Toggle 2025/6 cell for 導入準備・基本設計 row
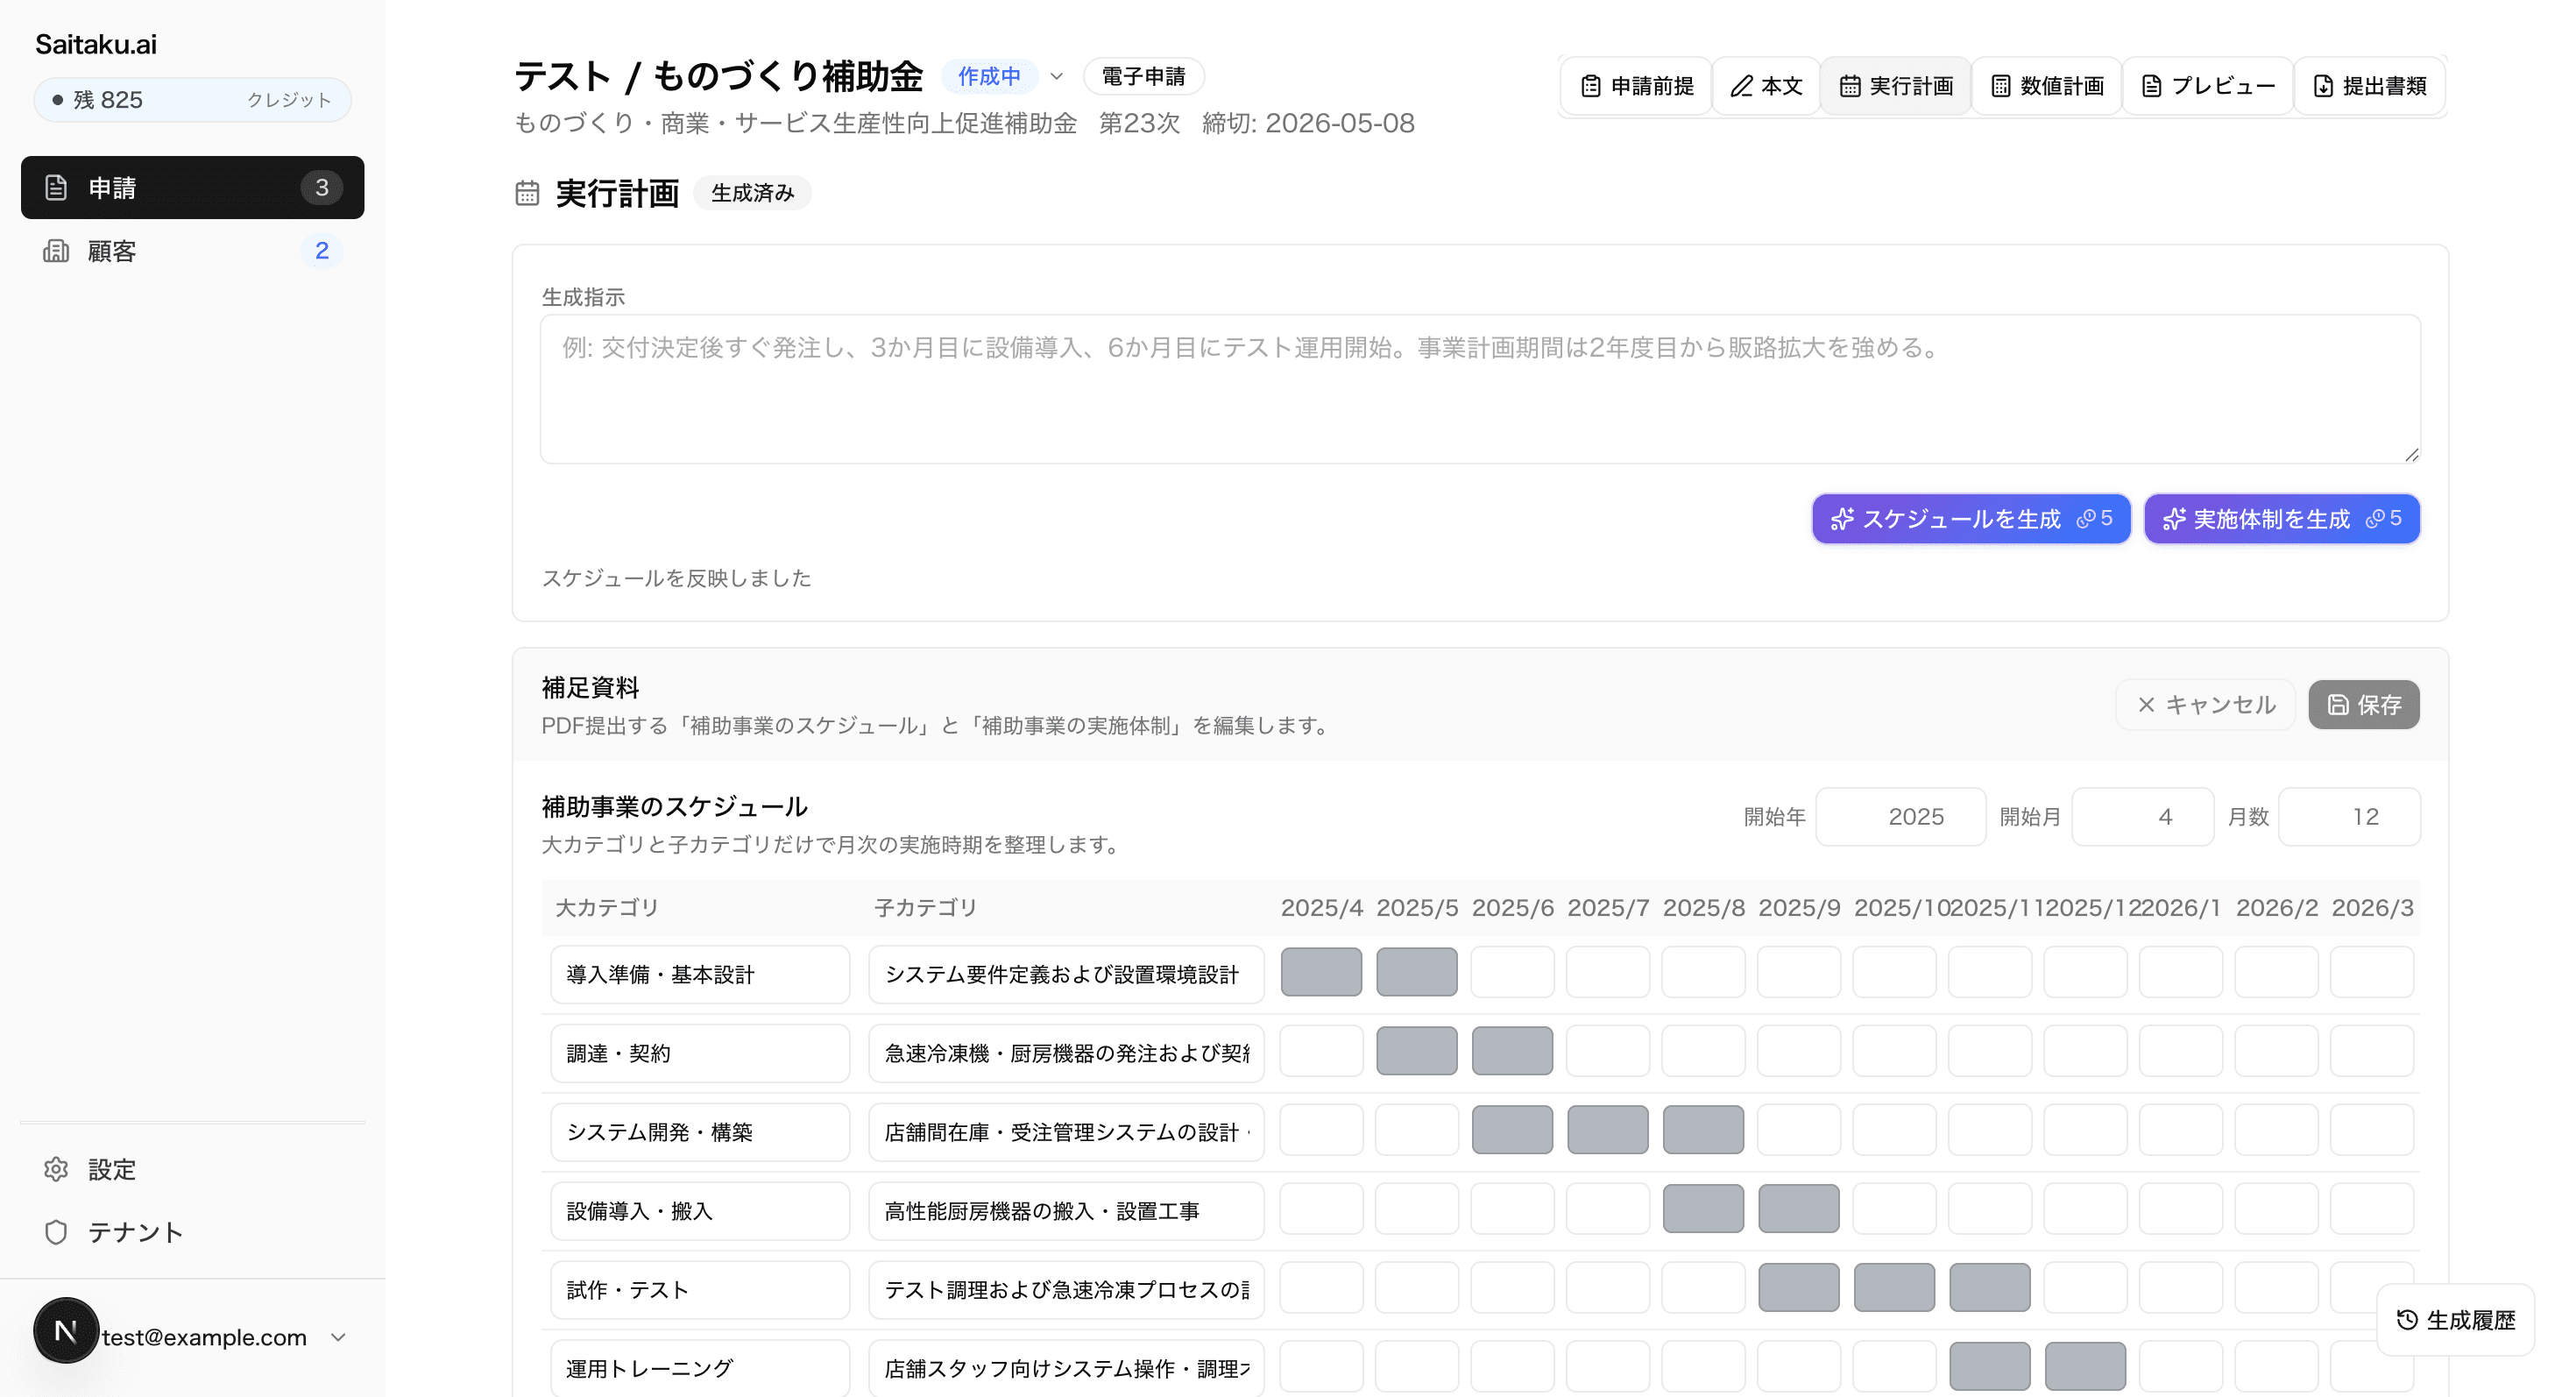 pos(1512,972)
